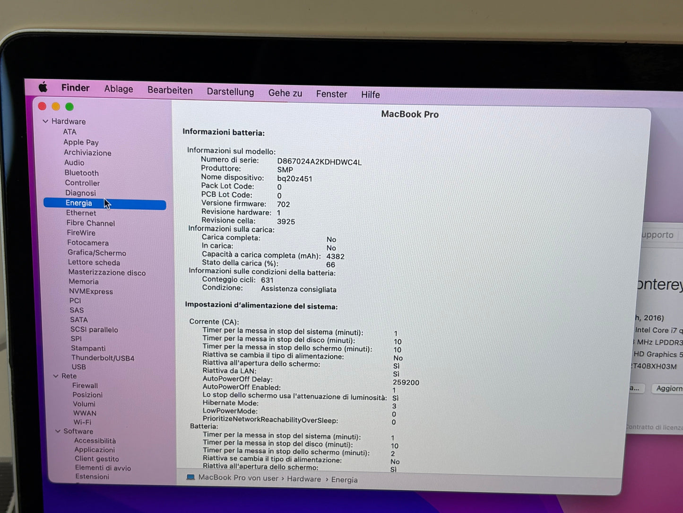683x513 pixels.
Task: Open Applicazioni under Software
Action: click(95, 450)
